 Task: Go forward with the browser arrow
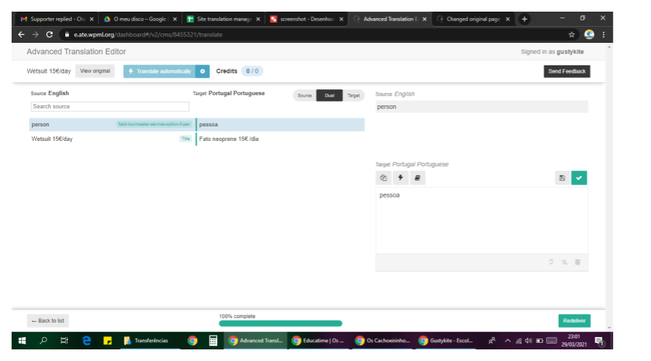tap(36, 34)
